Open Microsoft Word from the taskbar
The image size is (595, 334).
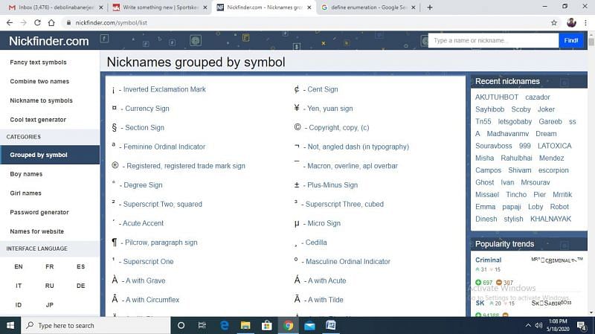[x=331, y=325]
